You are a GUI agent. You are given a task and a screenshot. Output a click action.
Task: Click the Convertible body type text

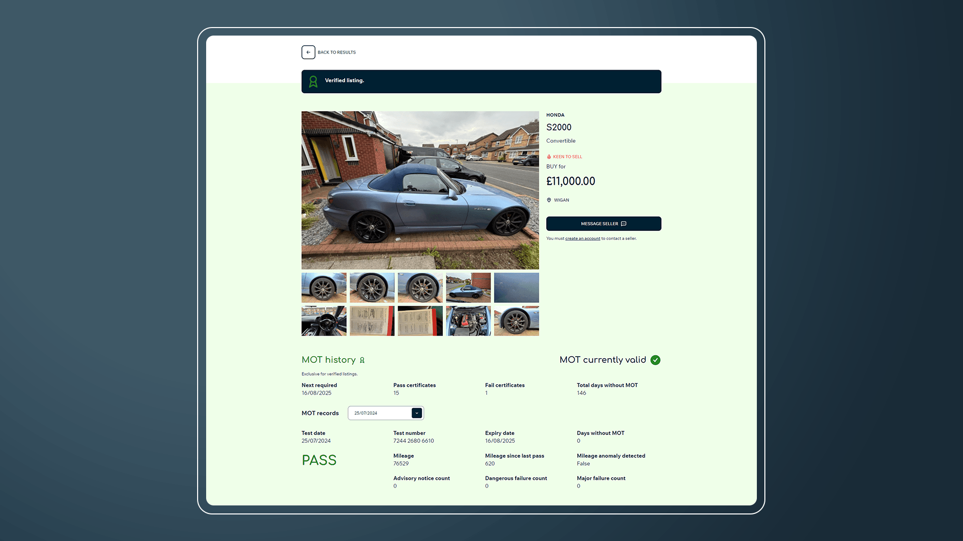coord(561,141)
